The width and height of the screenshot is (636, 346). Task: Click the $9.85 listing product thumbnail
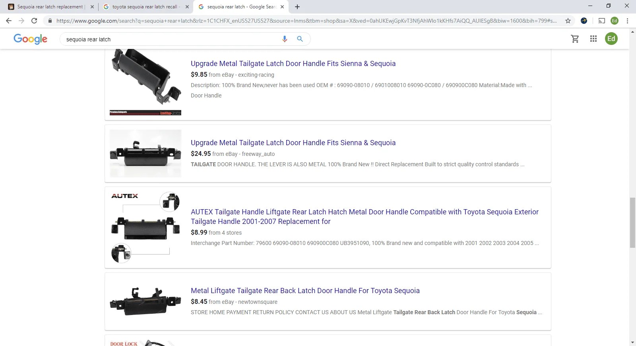(x=145, y=82)
